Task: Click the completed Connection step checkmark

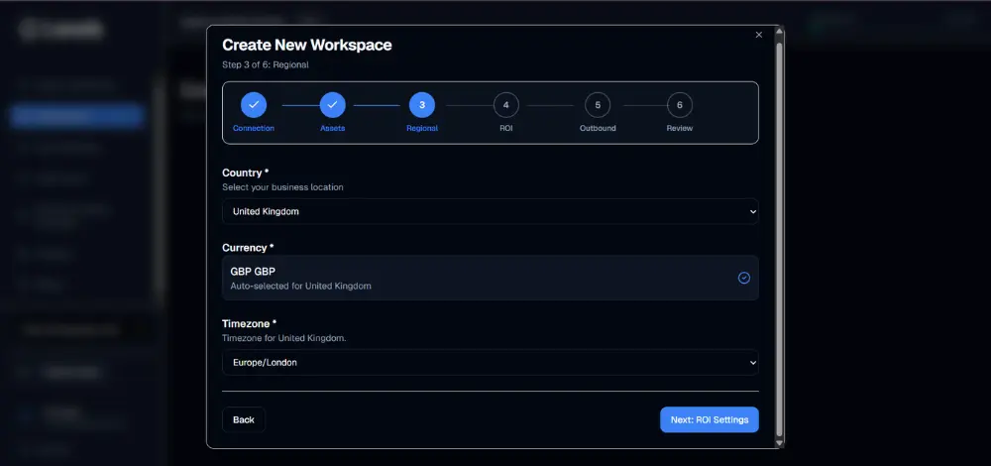Action: [x=254, y=105]
